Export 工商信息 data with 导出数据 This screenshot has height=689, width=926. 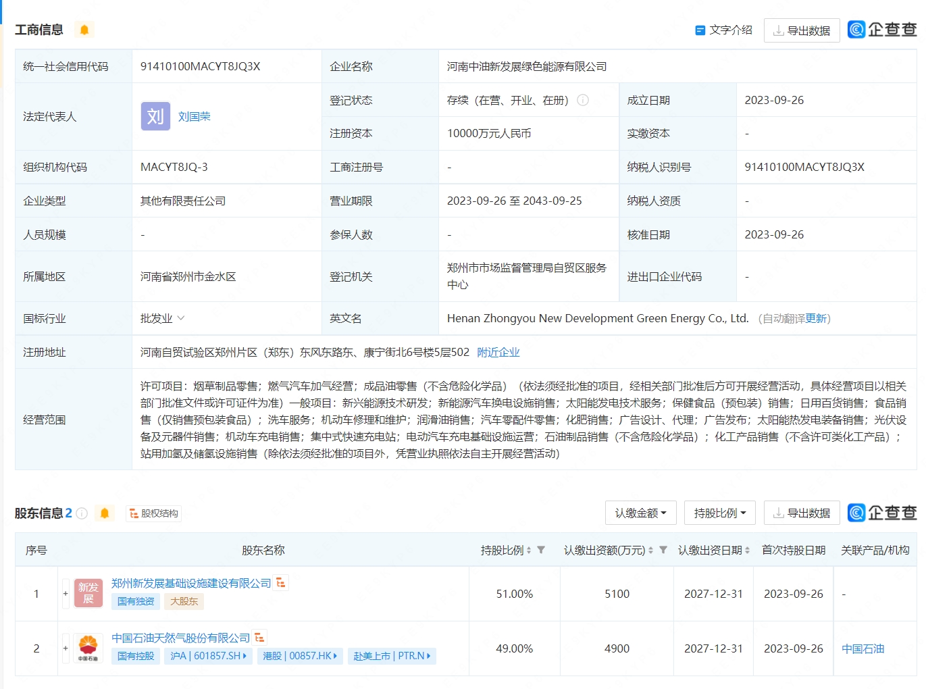click(x=802, y=30)
